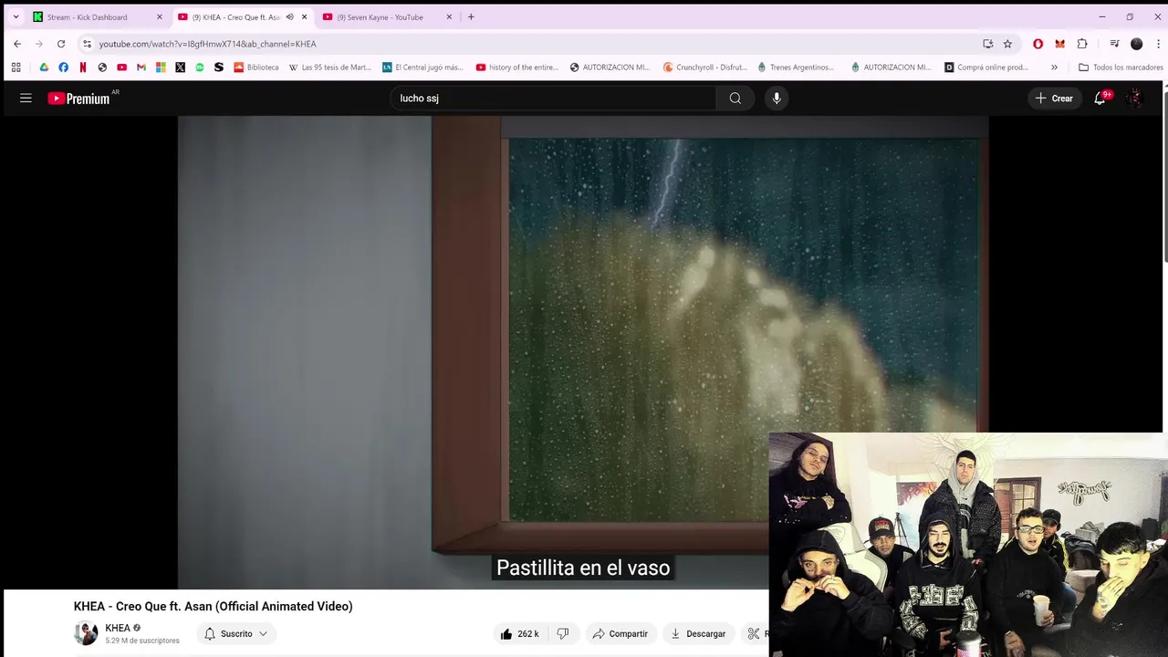This screenshot has width=1168, height=657.
Task: Open the tab search dropdown arrow
Action: tap(16, 16)
